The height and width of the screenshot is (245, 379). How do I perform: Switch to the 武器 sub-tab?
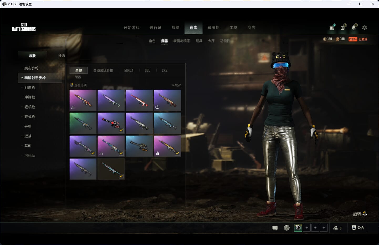(x=165, y=41)
